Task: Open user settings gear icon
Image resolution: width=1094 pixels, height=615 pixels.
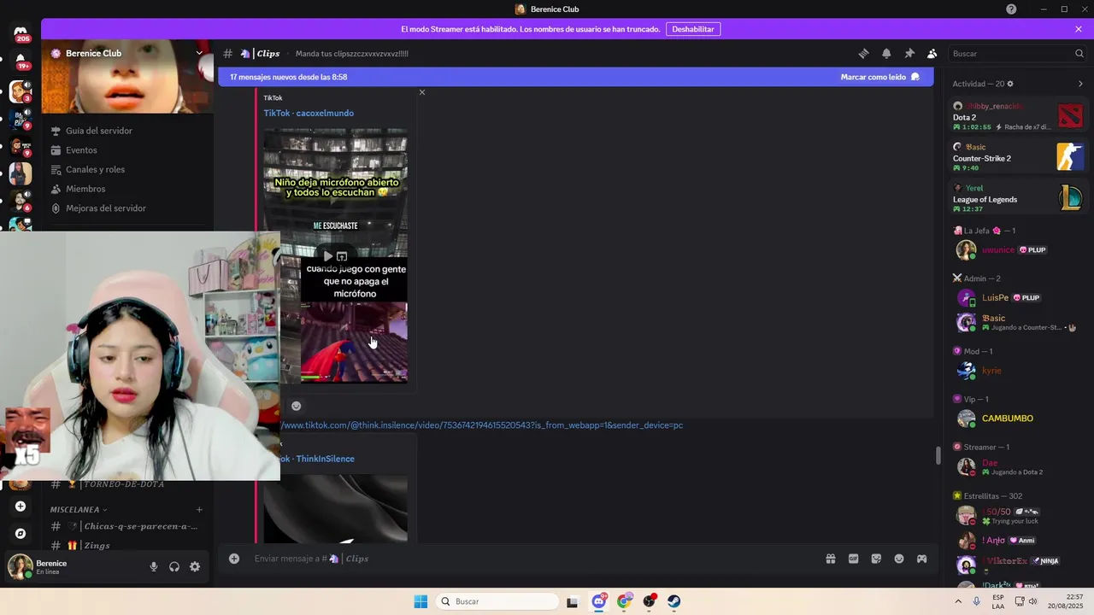Action: [195, 566]
